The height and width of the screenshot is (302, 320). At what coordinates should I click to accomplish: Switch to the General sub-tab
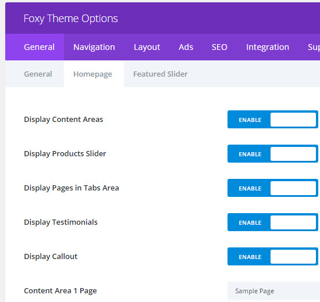coord(35,74)
